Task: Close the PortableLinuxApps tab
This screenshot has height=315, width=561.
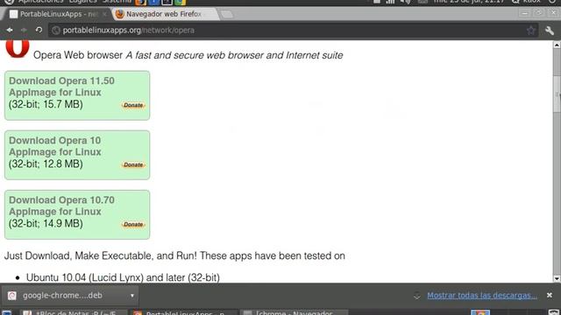Action: 104,14
